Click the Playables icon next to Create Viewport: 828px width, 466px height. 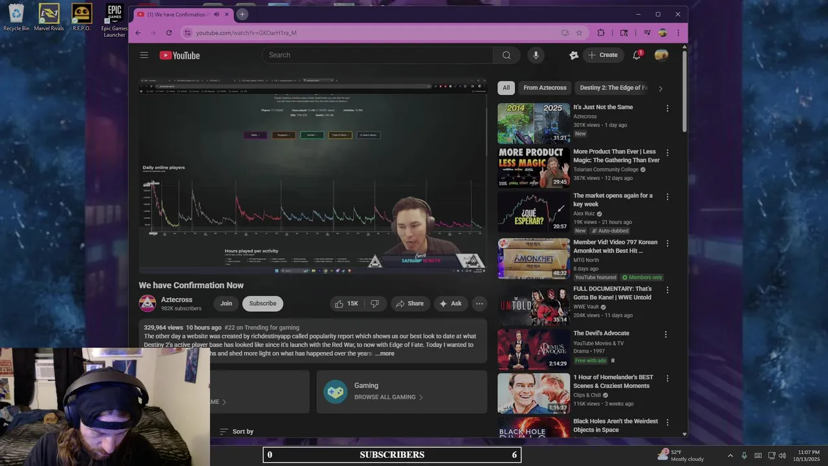coord(574,55)
